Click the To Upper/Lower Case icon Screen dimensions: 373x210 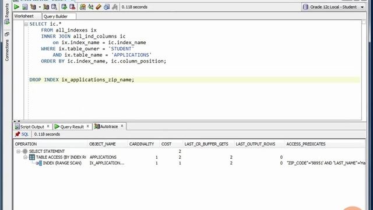coord(91,7)
